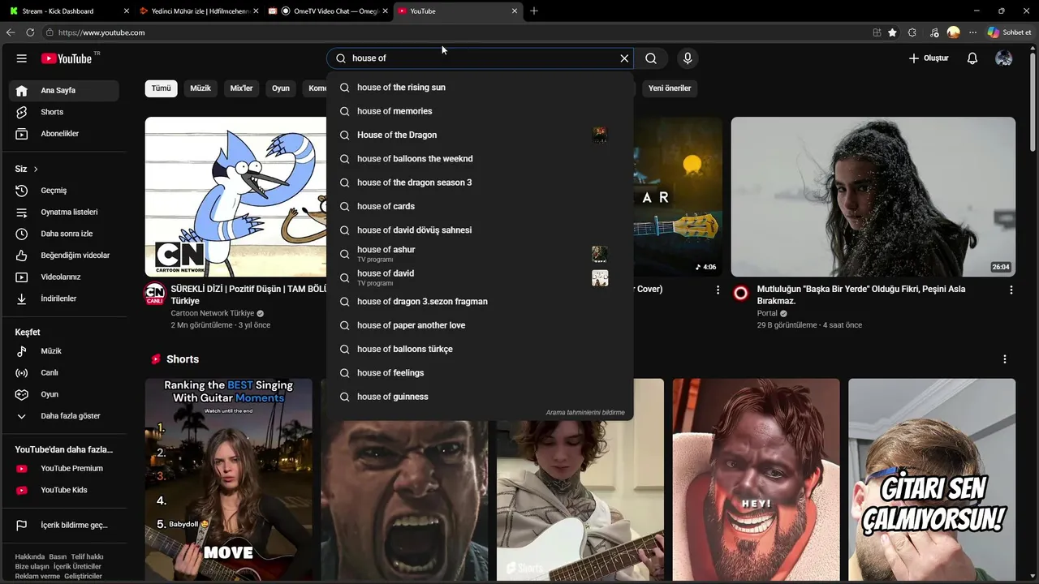Open the Cartoon Network SÜREKLİ DİZİ thumbnail

click(x=235, y=197)
